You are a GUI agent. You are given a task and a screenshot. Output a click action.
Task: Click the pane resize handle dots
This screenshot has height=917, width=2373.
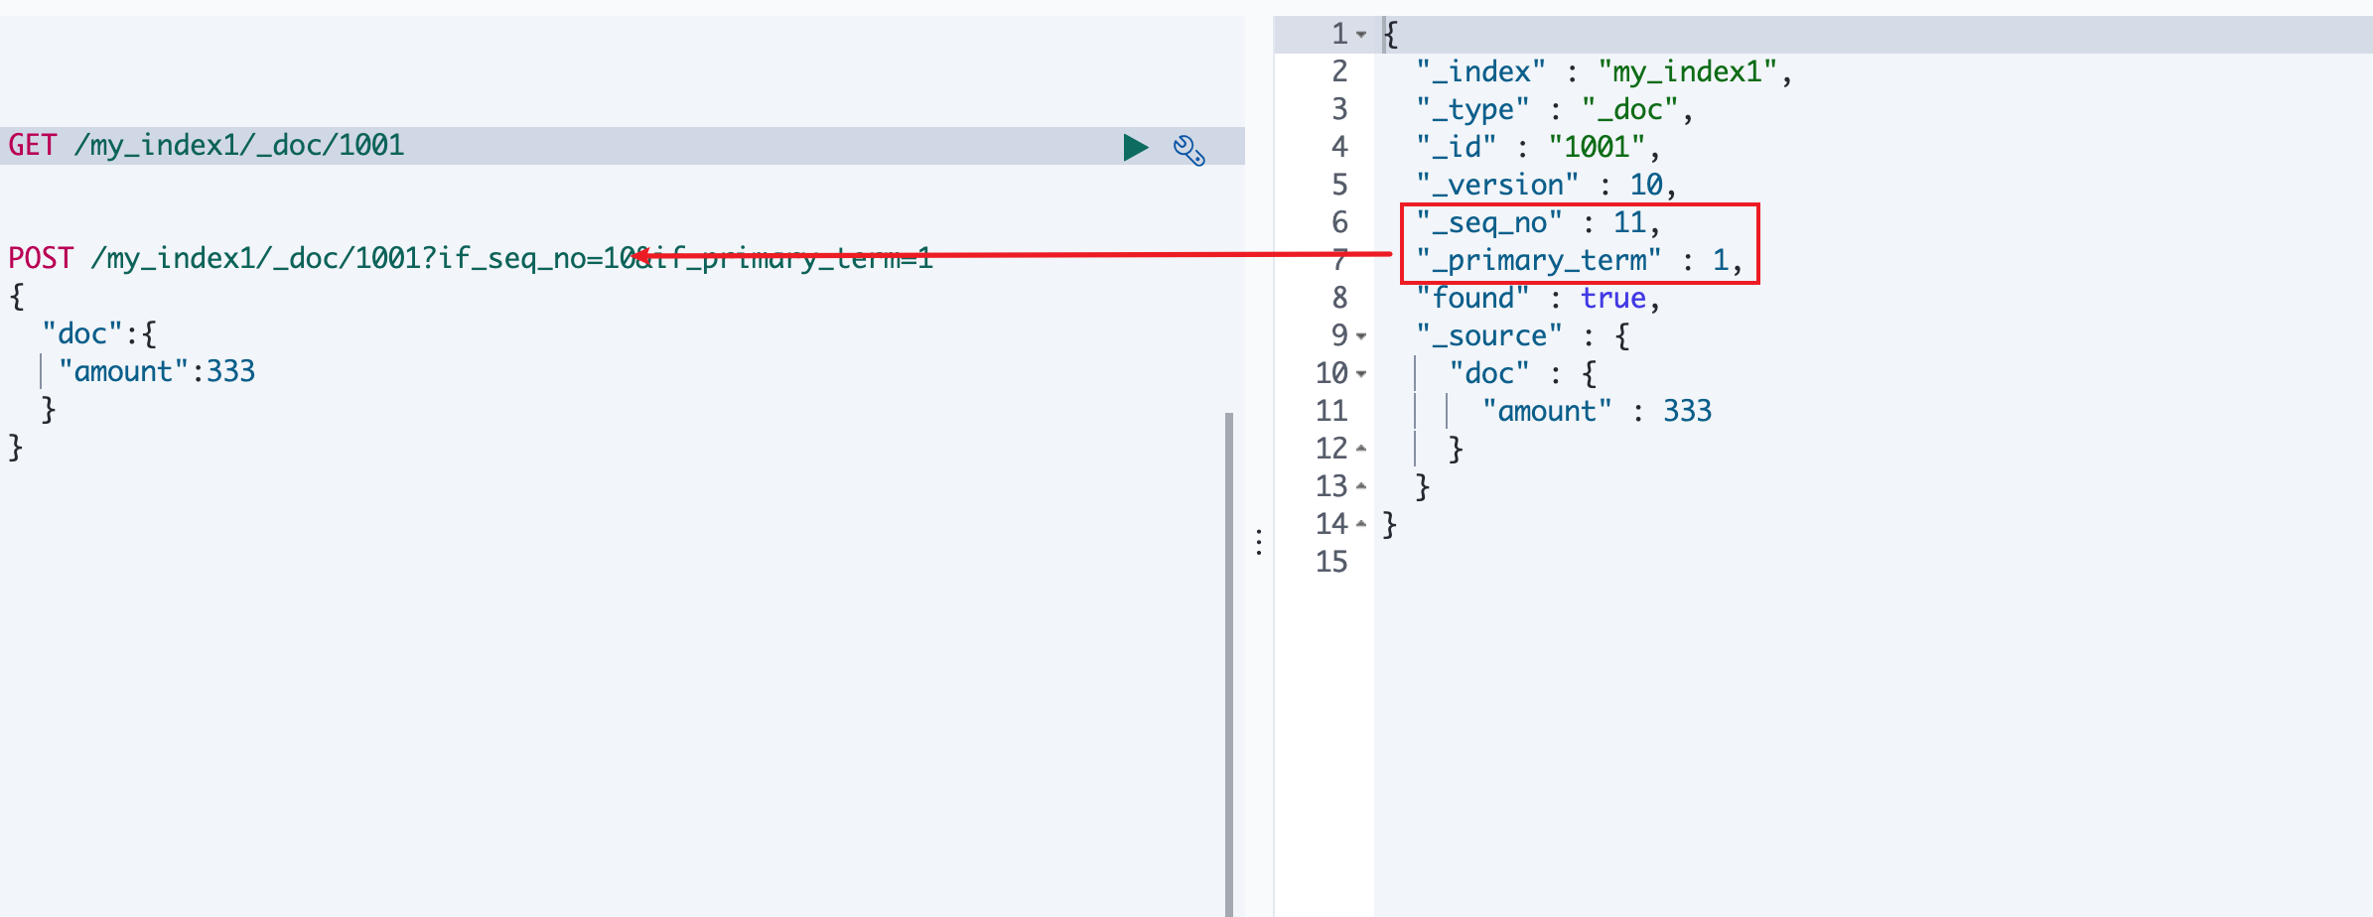click(1259, 542)
